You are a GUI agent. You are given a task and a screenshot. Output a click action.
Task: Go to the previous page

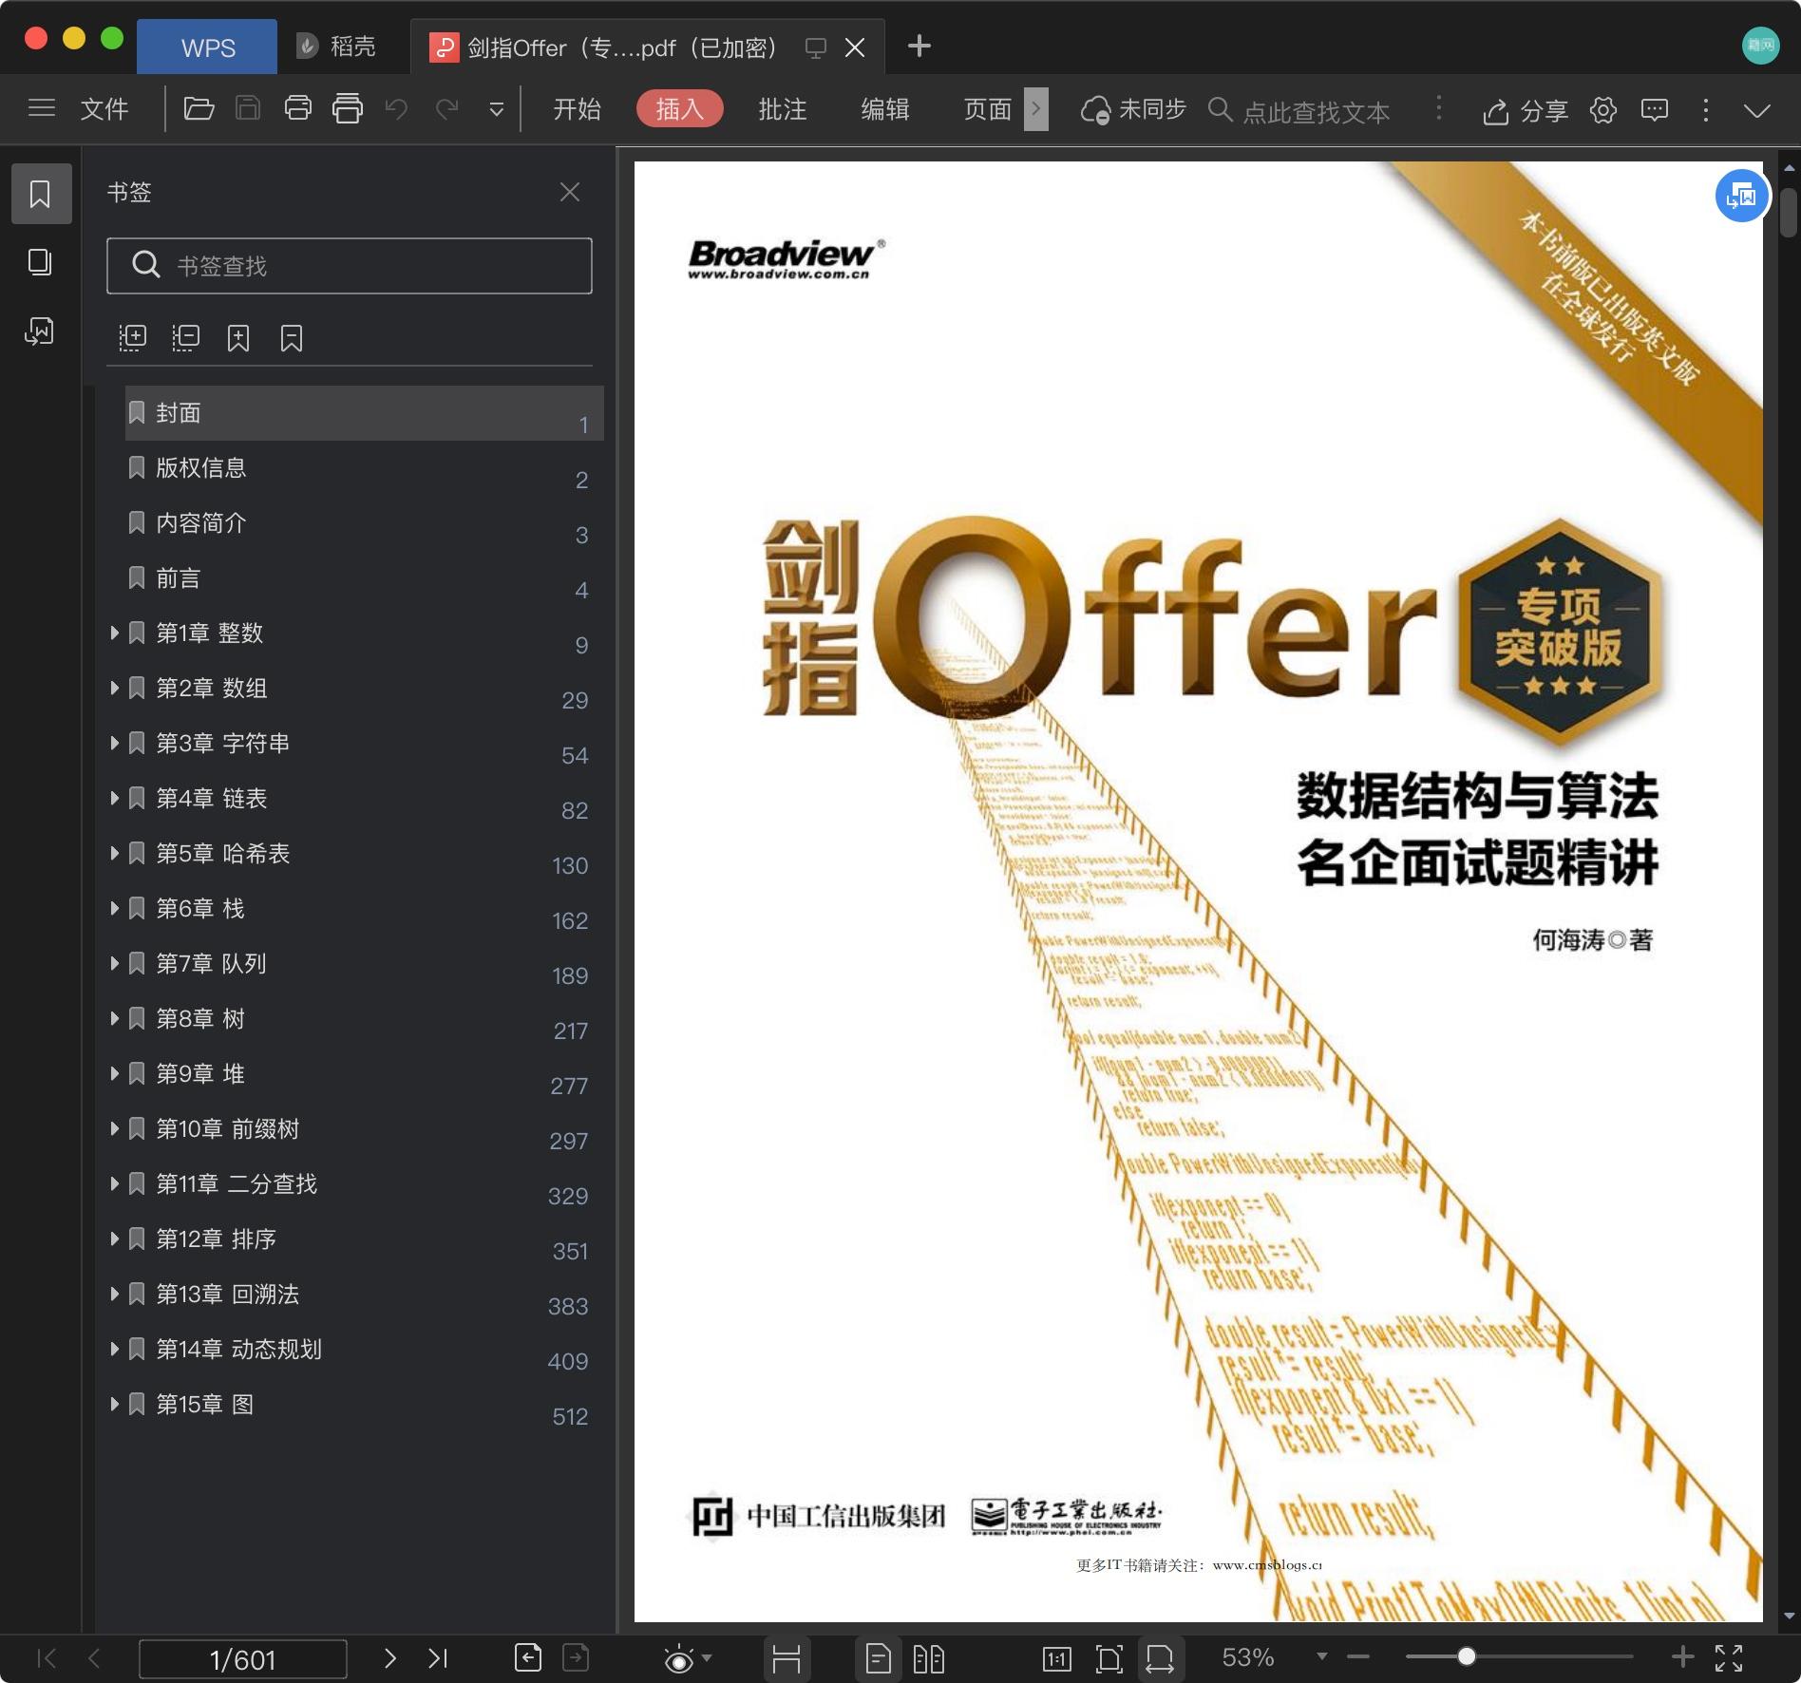tap(94, 1658)
